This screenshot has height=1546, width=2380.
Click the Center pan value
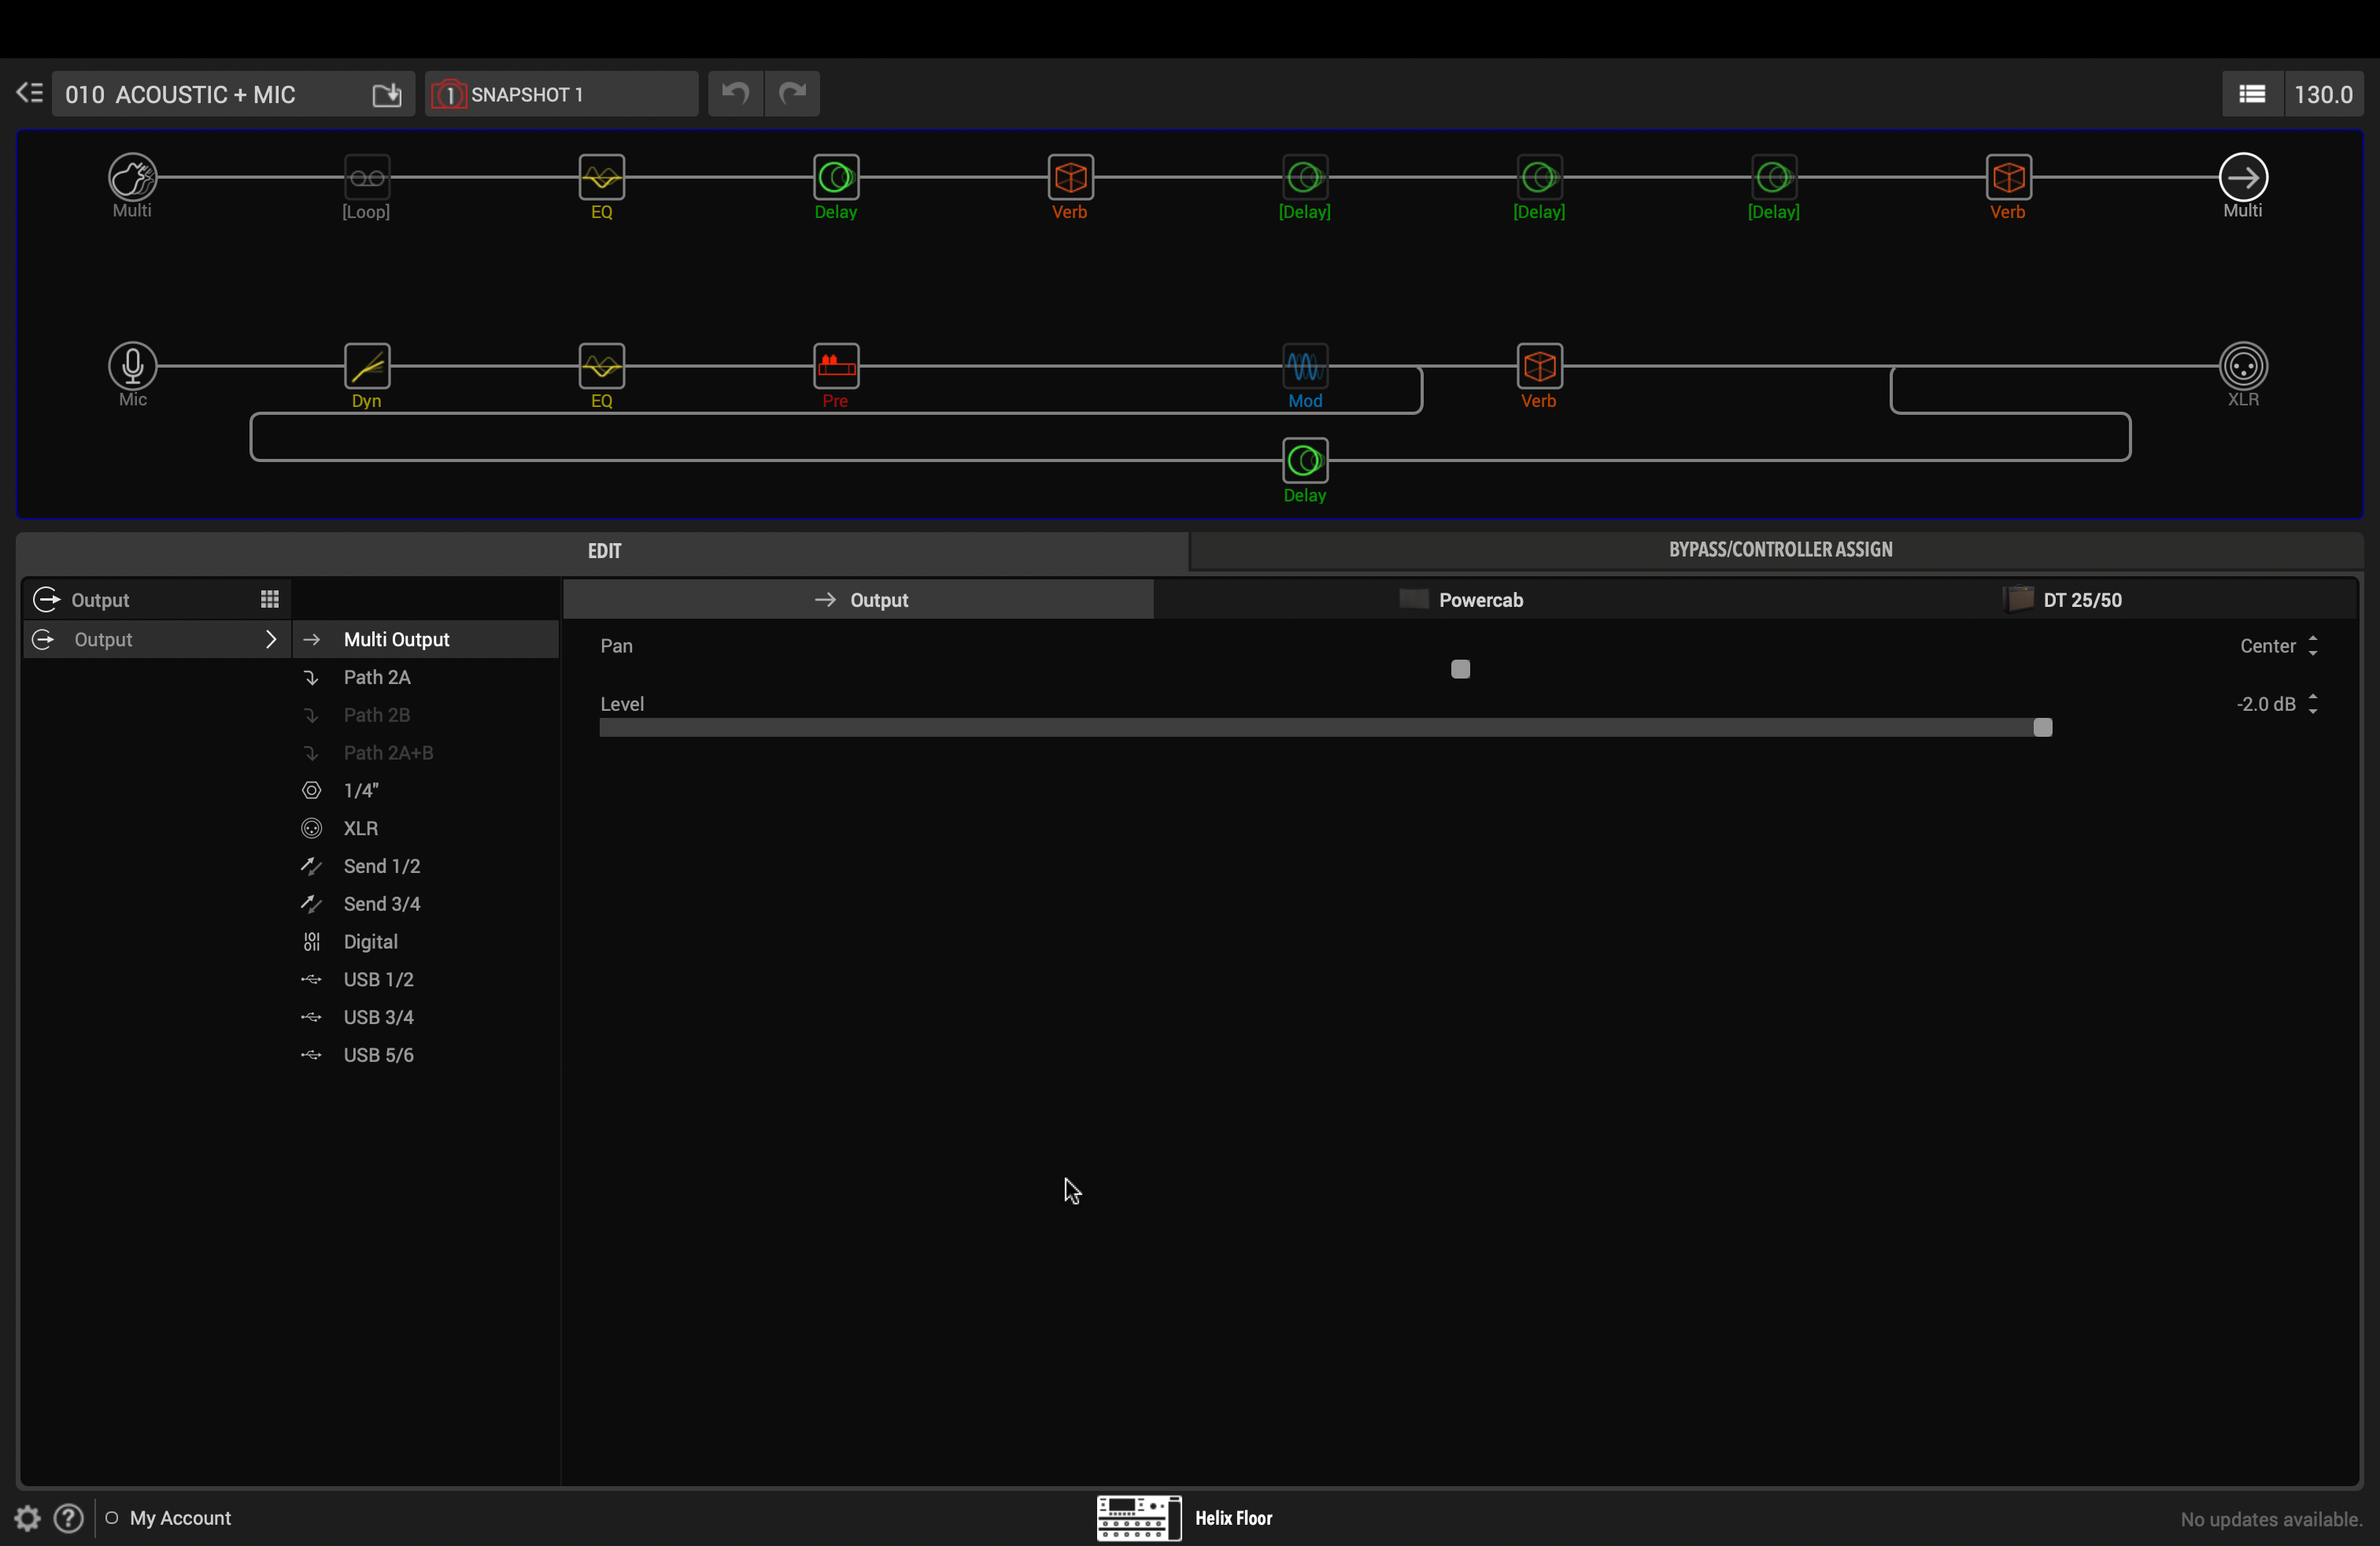pos(2267,646)
